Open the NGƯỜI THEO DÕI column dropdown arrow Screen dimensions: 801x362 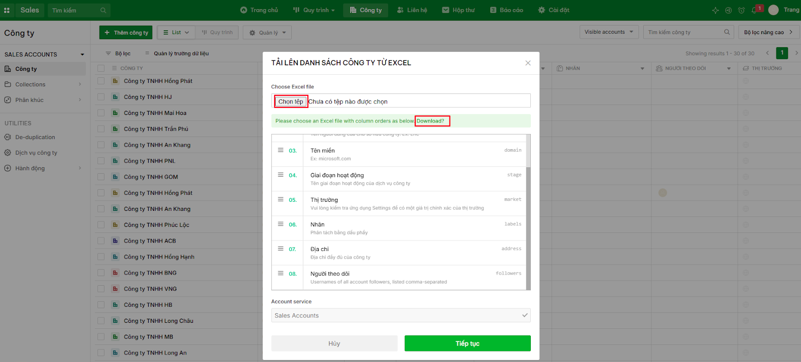(729, 68)
